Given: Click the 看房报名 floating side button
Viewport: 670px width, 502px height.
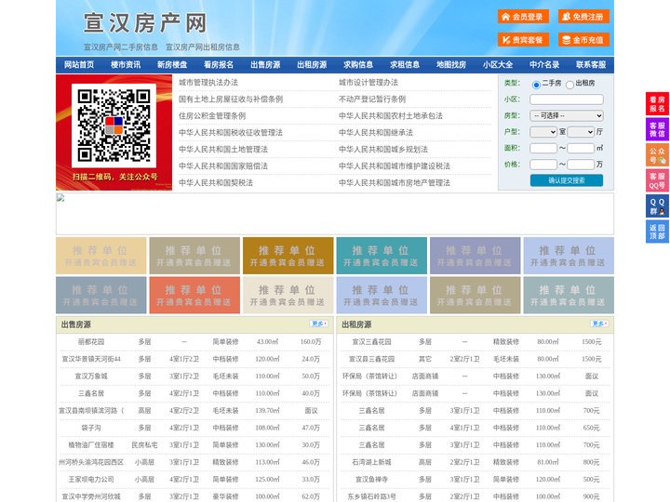Looking at the screenshot, I should click(x=657, y=104).
